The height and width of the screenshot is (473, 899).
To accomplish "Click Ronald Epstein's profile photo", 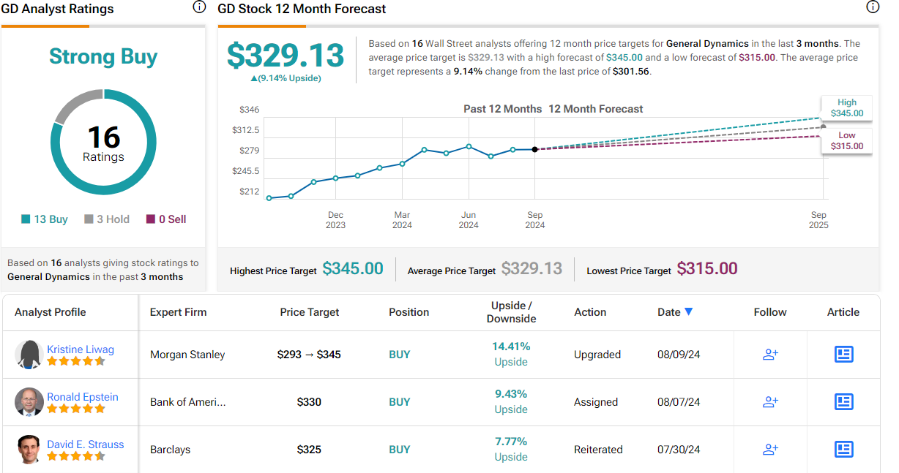I will (x=29, y=402).
